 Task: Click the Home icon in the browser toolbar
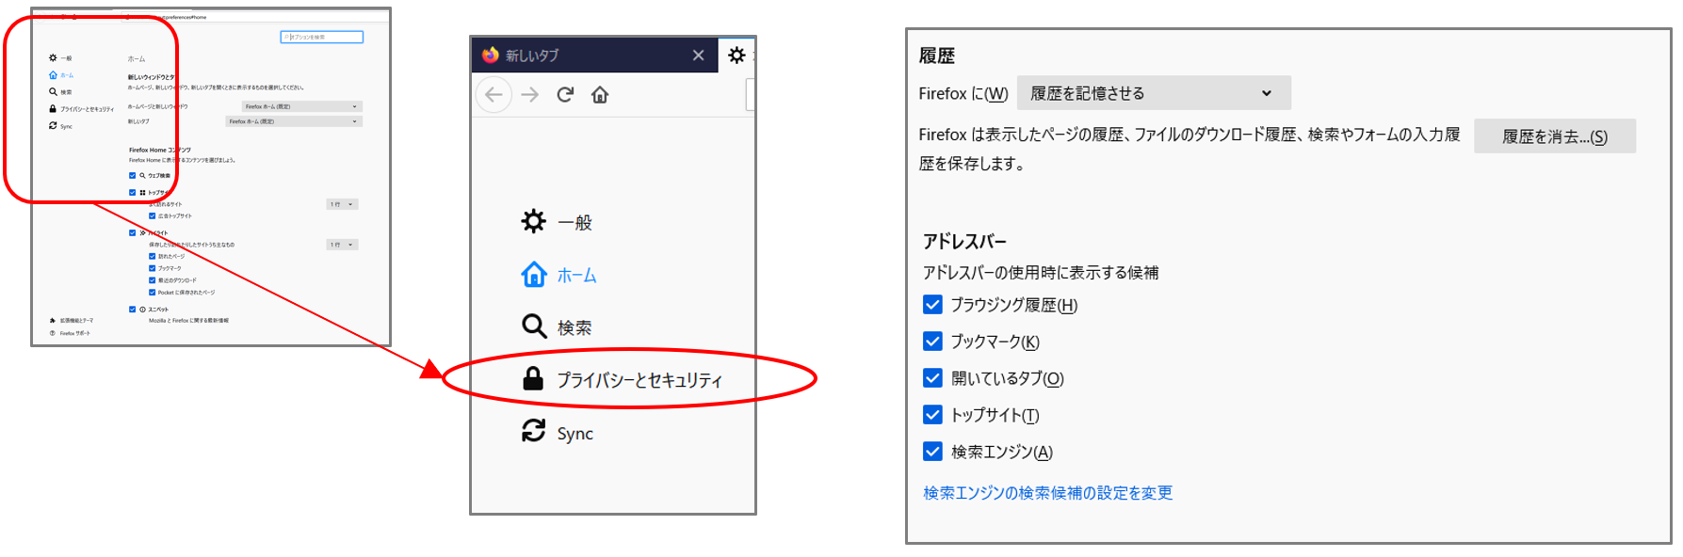coord(600,94)
